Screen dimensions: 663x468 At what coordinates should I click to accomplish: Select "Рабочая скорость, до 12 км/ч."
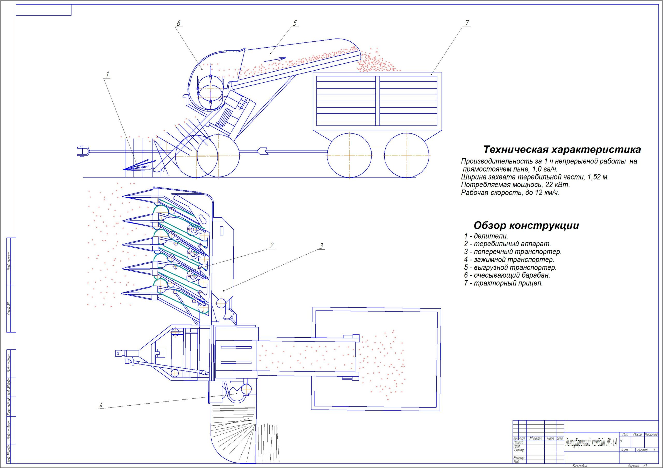(510, 192)
